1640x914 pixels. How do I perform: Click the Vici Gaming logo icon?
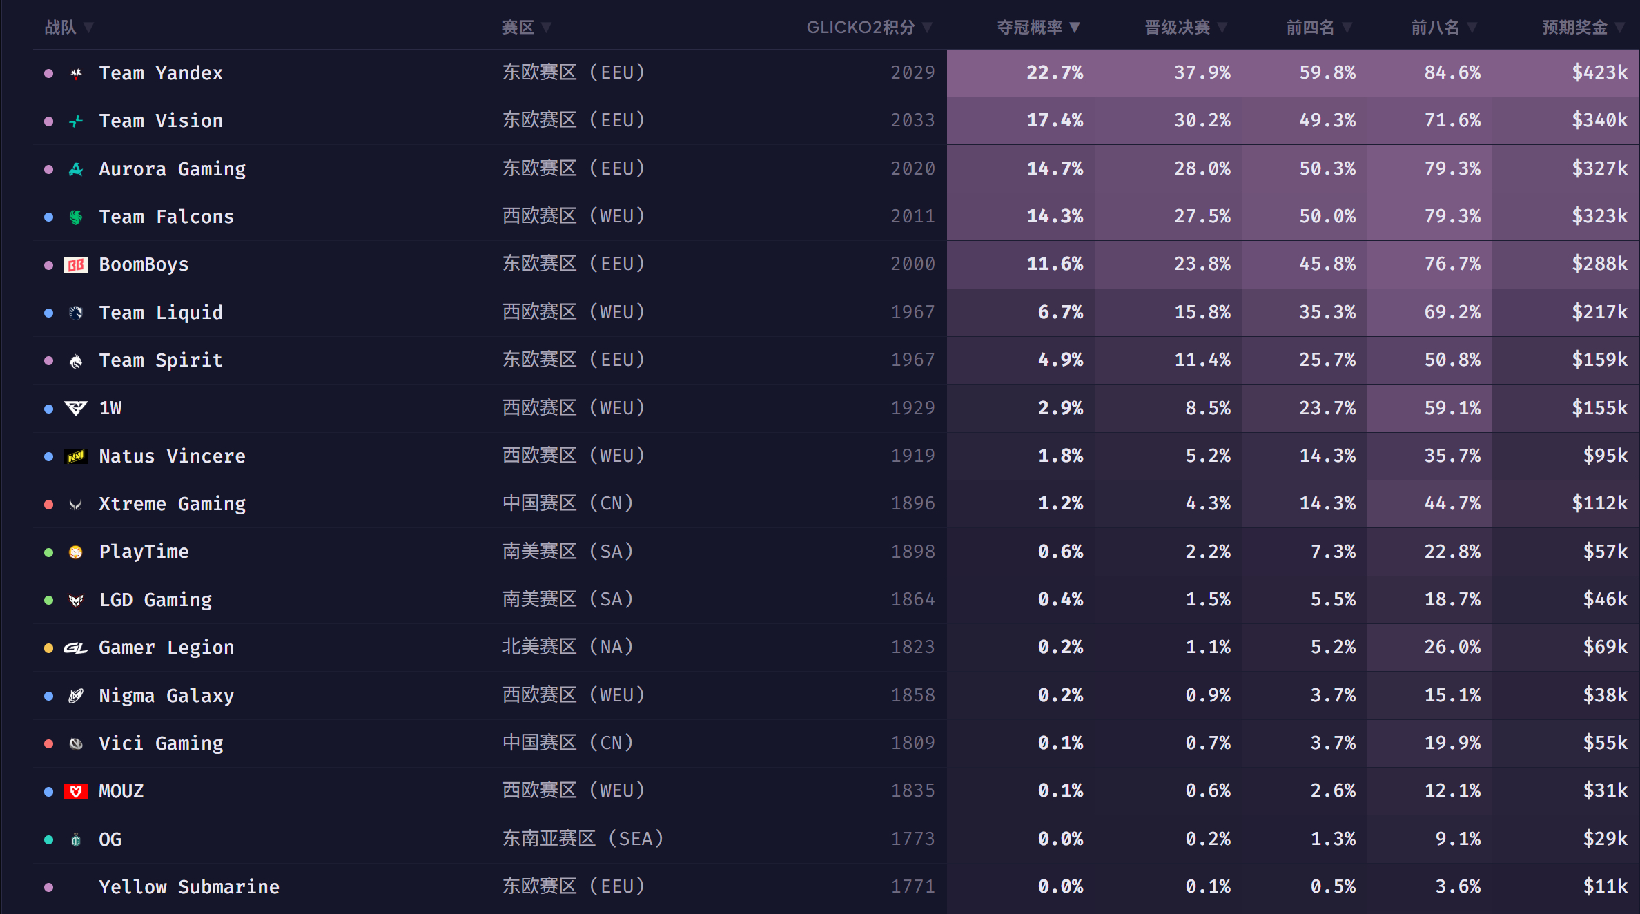(76, 743)
